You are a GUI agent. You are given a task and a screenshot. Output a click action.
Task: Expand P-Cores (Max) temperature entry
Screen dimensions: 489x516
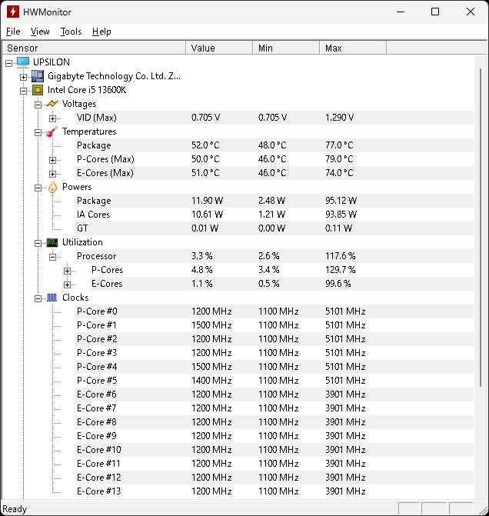[52, 160]
